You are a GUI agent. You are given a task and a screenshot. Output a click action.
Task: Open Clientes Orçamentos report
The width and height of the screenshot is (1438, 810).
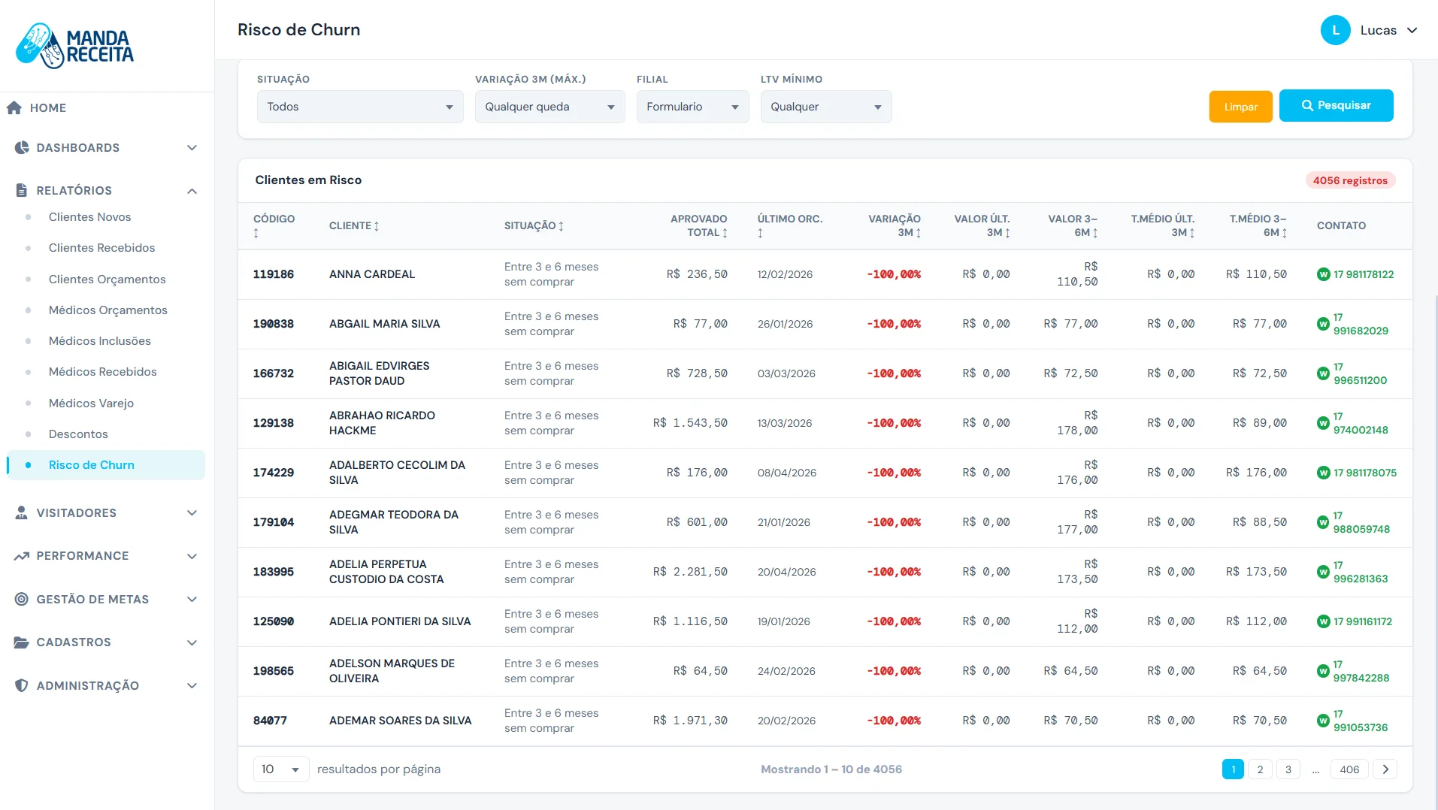(x=107, y=280)
